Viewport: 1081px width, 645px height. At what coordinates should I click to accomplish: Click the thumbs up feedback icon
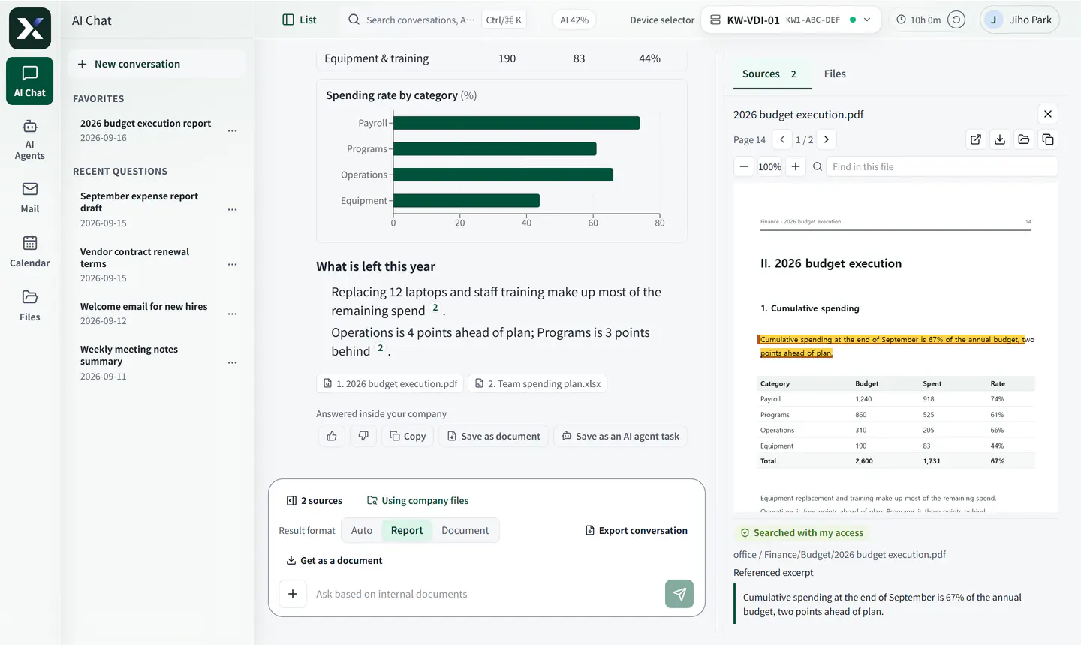332,436
